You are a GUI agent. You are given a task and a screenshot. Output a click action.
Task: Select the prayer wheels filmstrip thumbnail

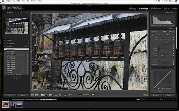click(6, 104)
